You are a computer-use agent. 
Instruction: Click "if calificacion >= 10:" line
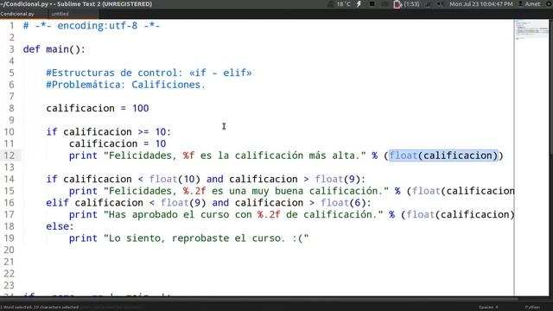(108, 132)
